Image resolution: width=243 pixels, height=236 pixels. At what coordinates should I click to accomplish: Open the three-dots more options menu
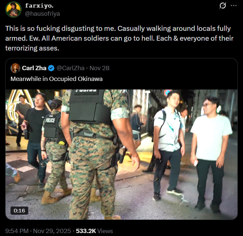[x=233, y=6]
